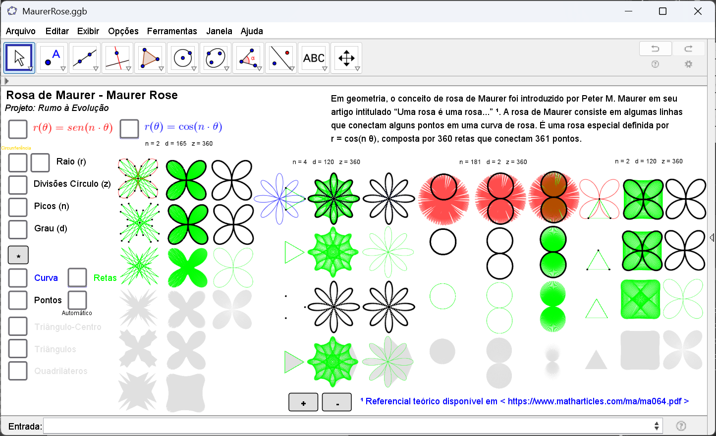716x436 pixels.
Task: Select the Text (ABC) tool
Action: [314, 58]
